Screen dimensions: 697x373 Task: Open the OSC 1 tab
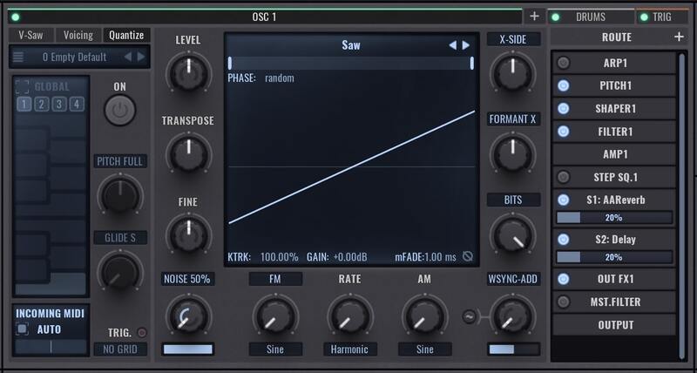(x=265, y=17)
